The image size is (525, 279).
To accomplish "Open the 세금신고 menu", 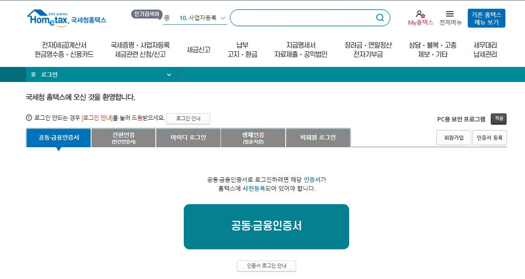I will point(198,49).
